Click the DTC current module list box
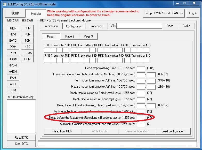 click(21, 116)
